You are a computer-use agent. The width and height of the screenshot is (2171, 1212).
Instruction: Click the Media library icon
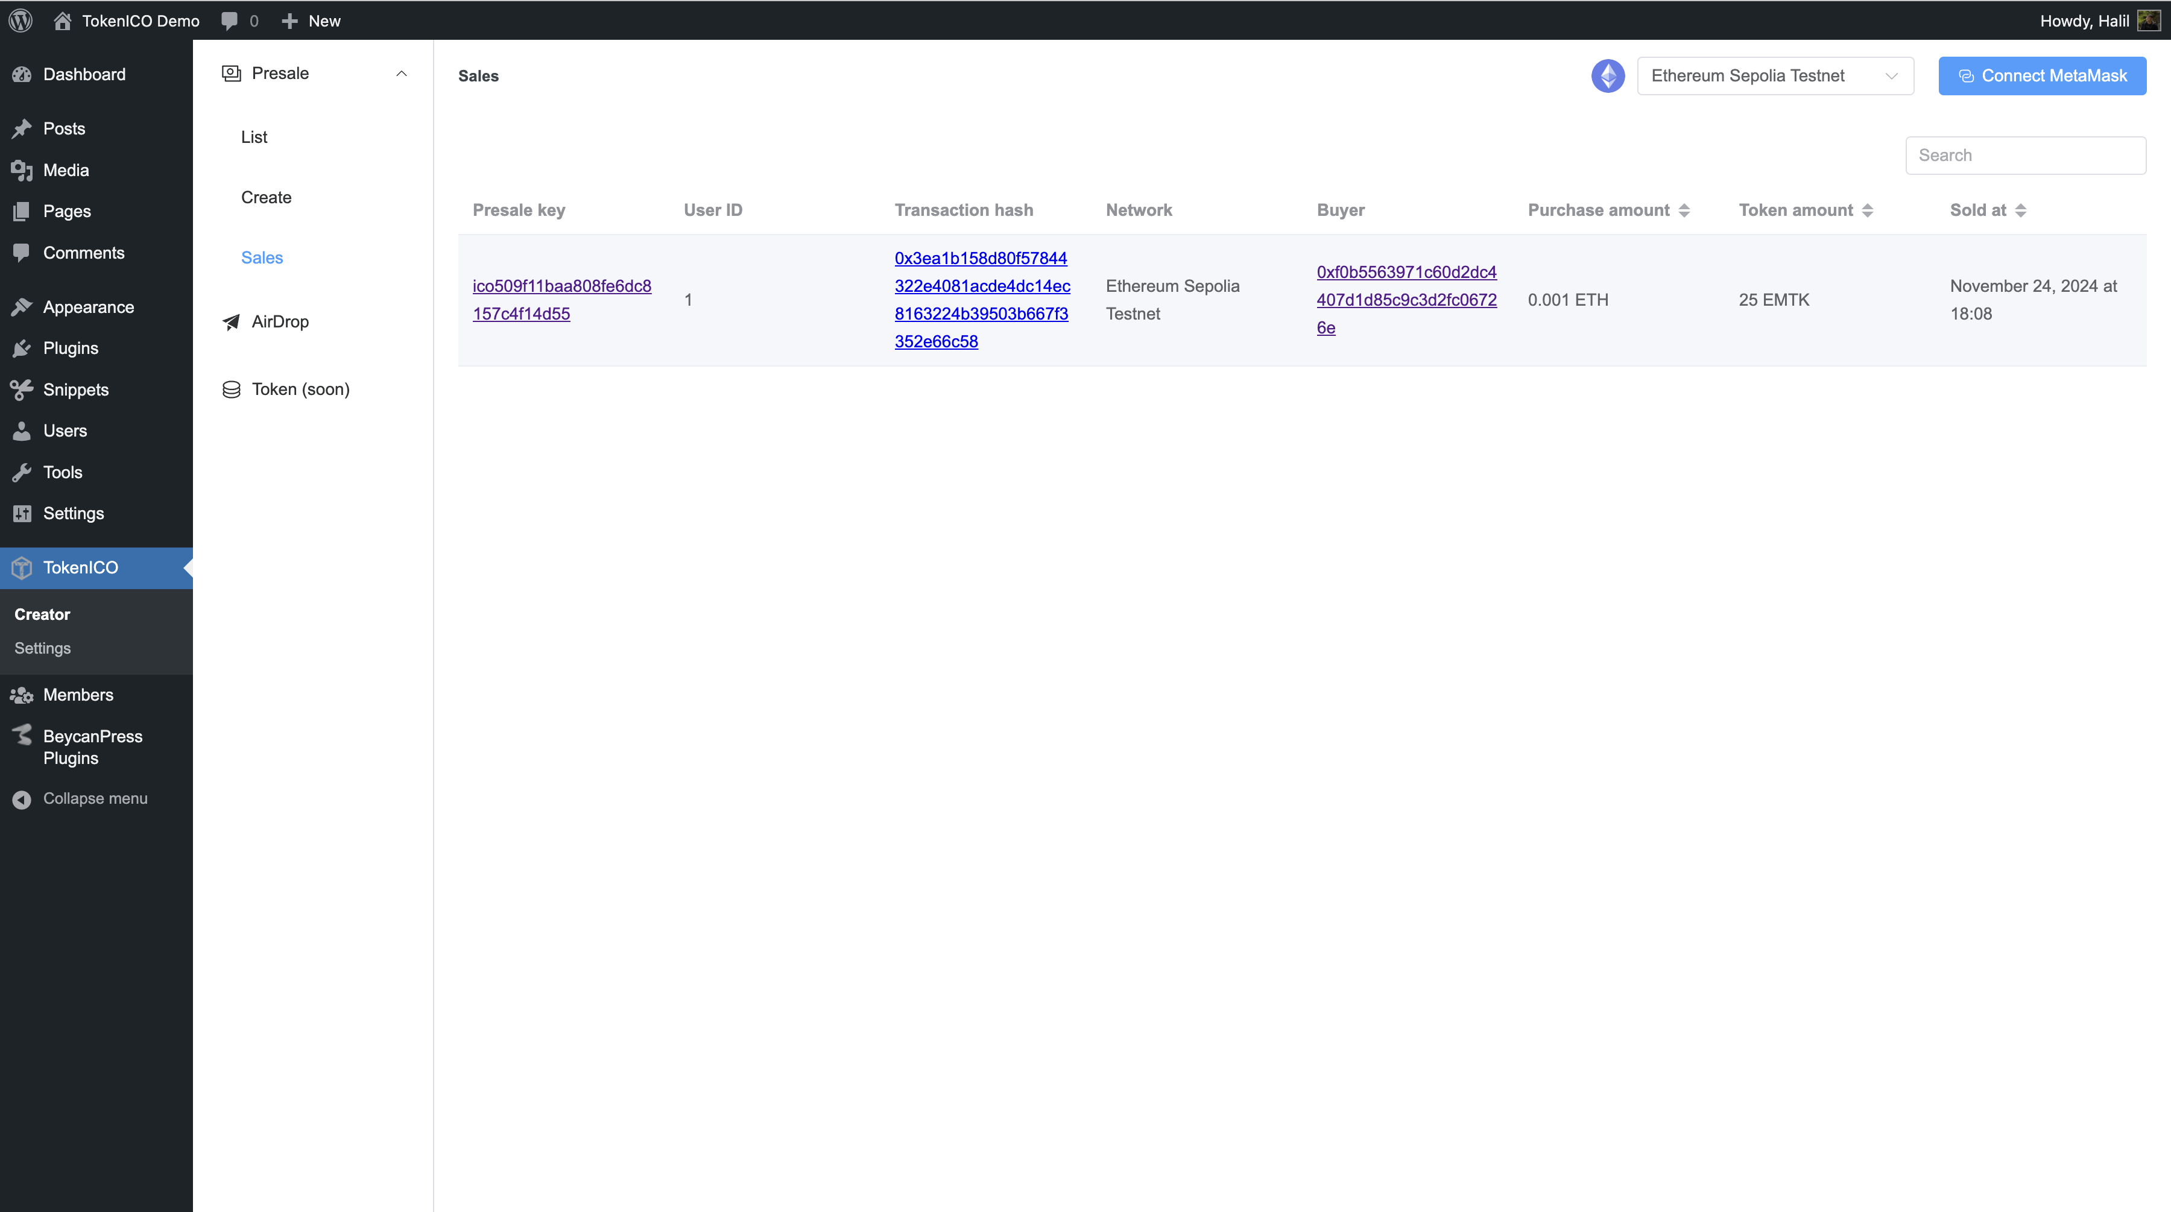pos(22,170)
